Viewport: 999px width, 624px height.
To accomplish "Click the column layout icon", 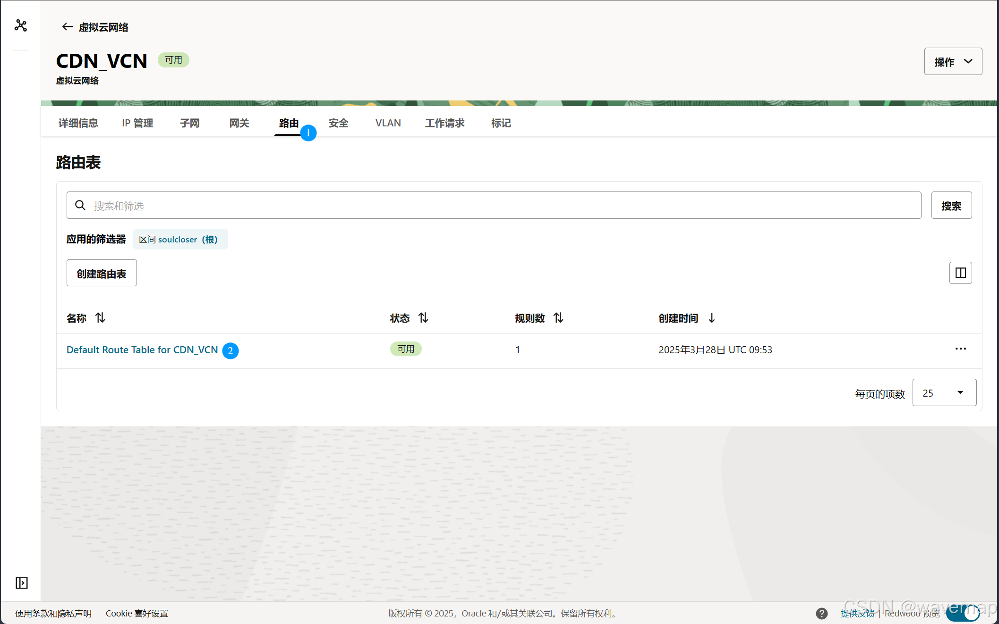I will tap(960, 273).
